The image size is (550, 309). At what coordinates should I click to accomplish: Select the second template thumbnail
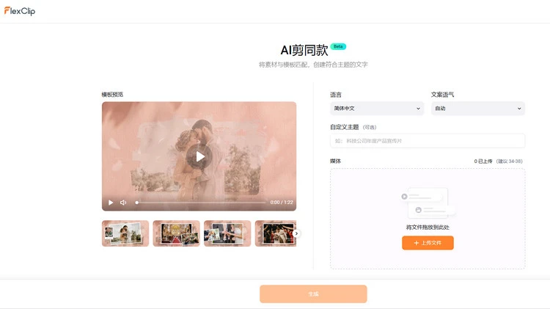pos(177,233)
